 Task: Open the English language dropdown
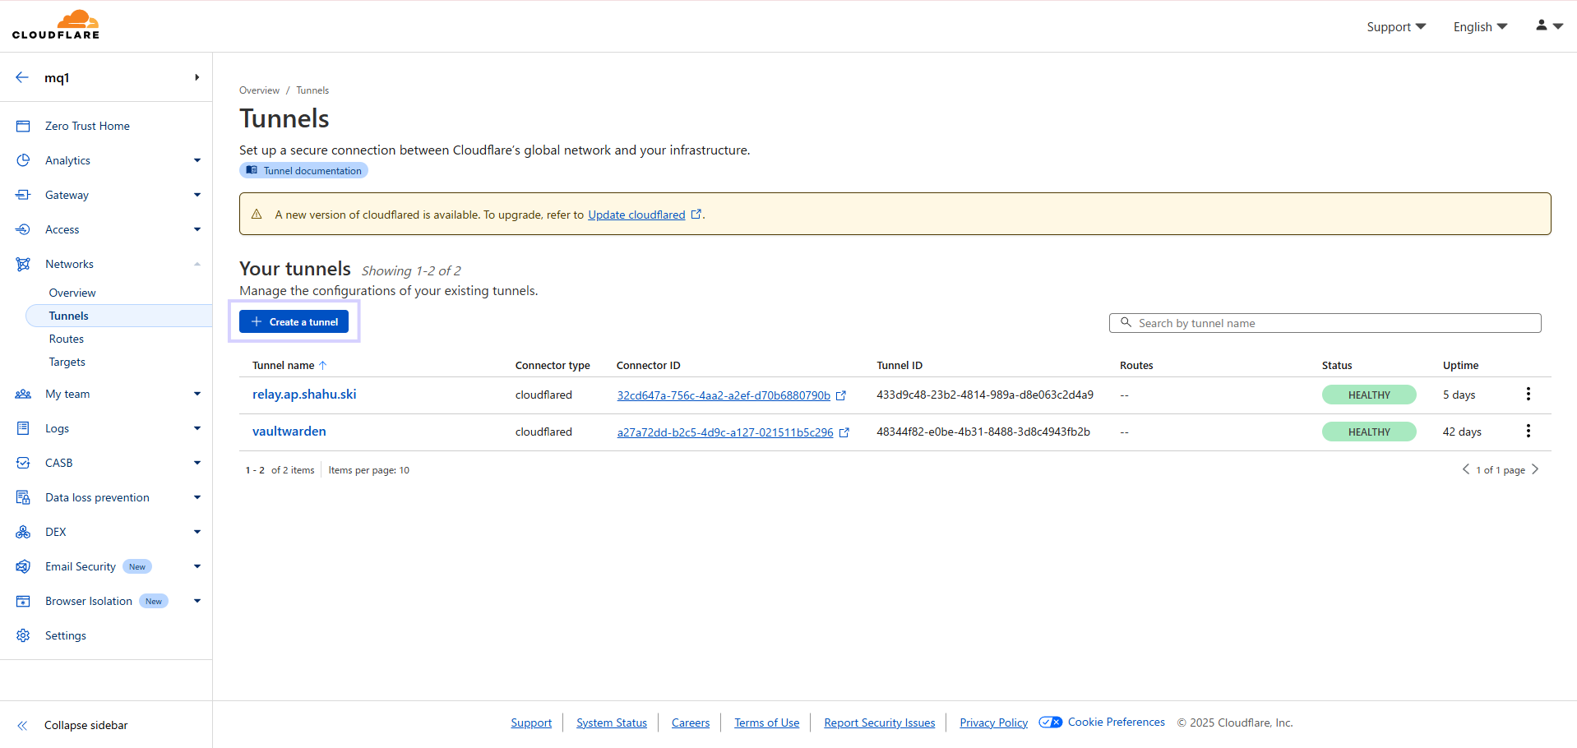click(1480, 27)
